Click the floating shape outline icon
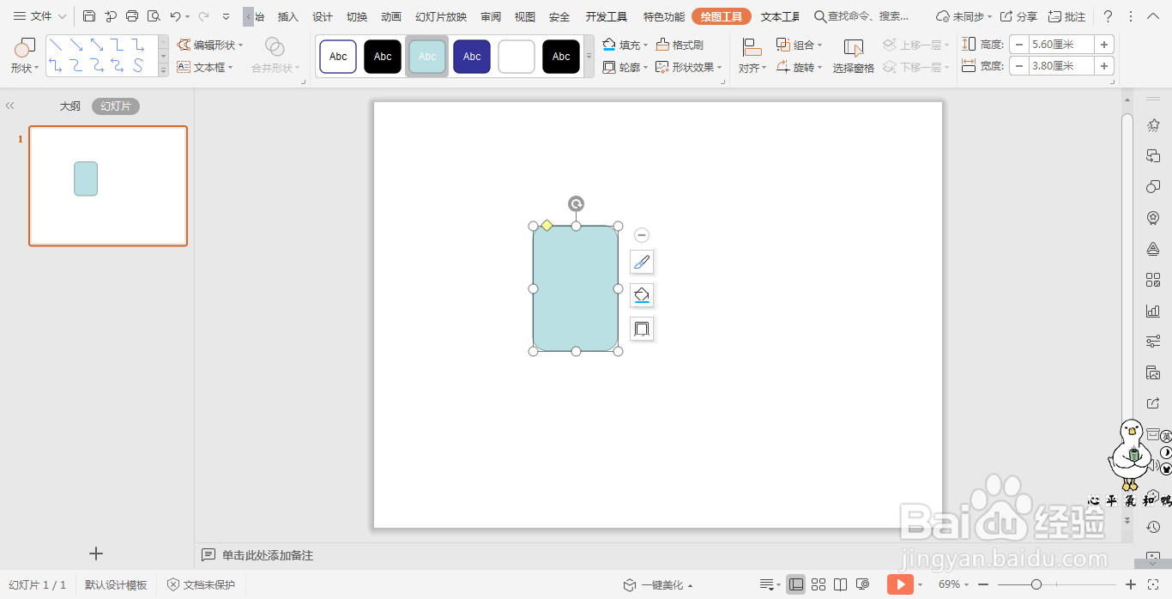Viewport: 1172px width, 599px height. (x=642, y=329)
